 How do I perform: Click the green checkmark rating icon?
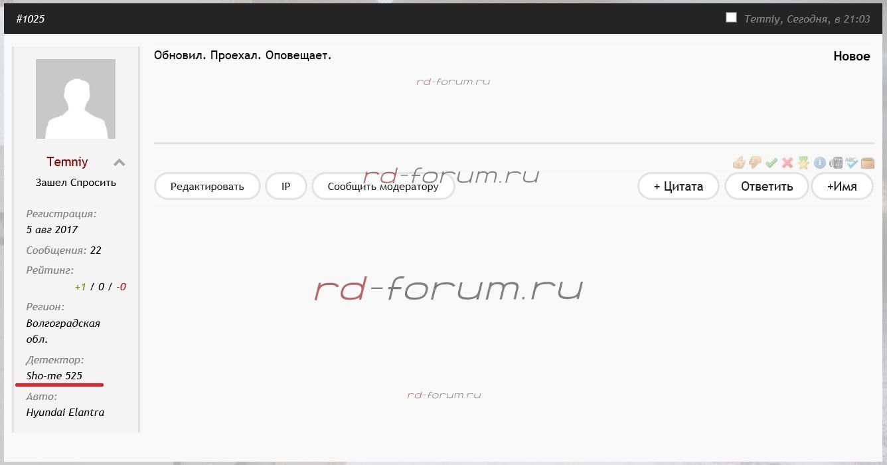point(771,163)
